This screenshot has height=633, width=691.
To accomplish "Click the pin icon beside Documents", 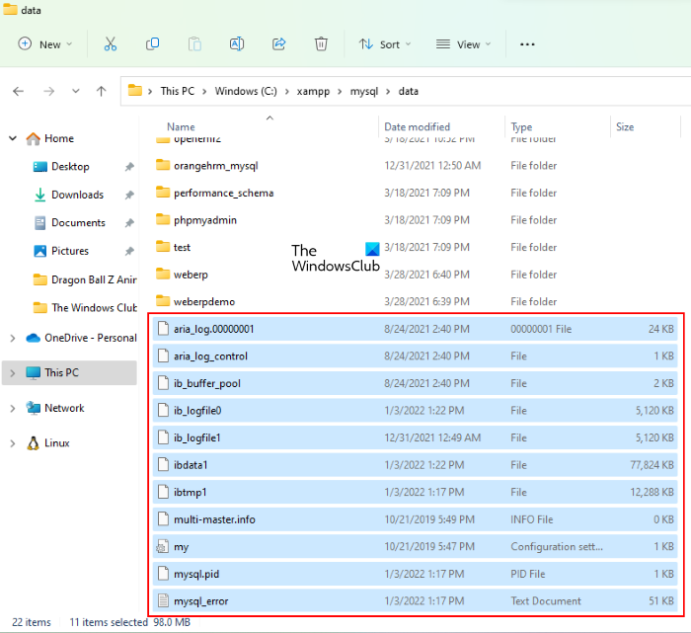I will (129, 223).
